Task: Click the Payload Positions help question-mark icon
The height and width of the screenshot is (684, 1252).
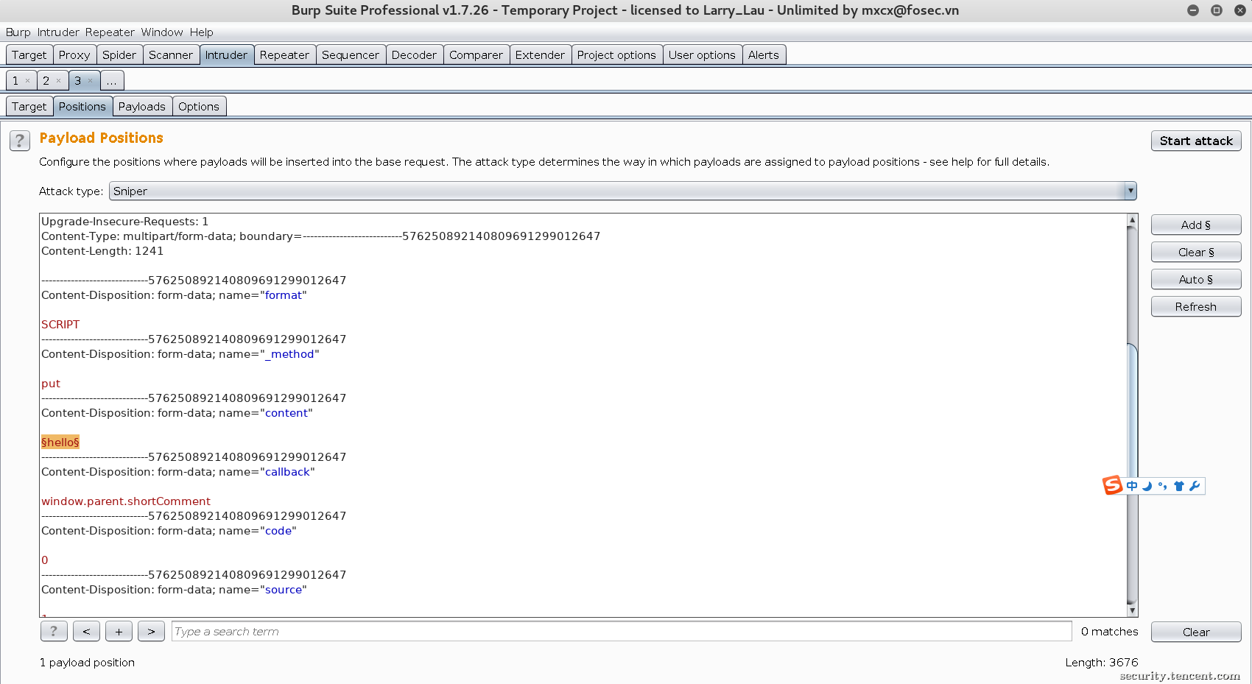Action: tap(20, 140)
